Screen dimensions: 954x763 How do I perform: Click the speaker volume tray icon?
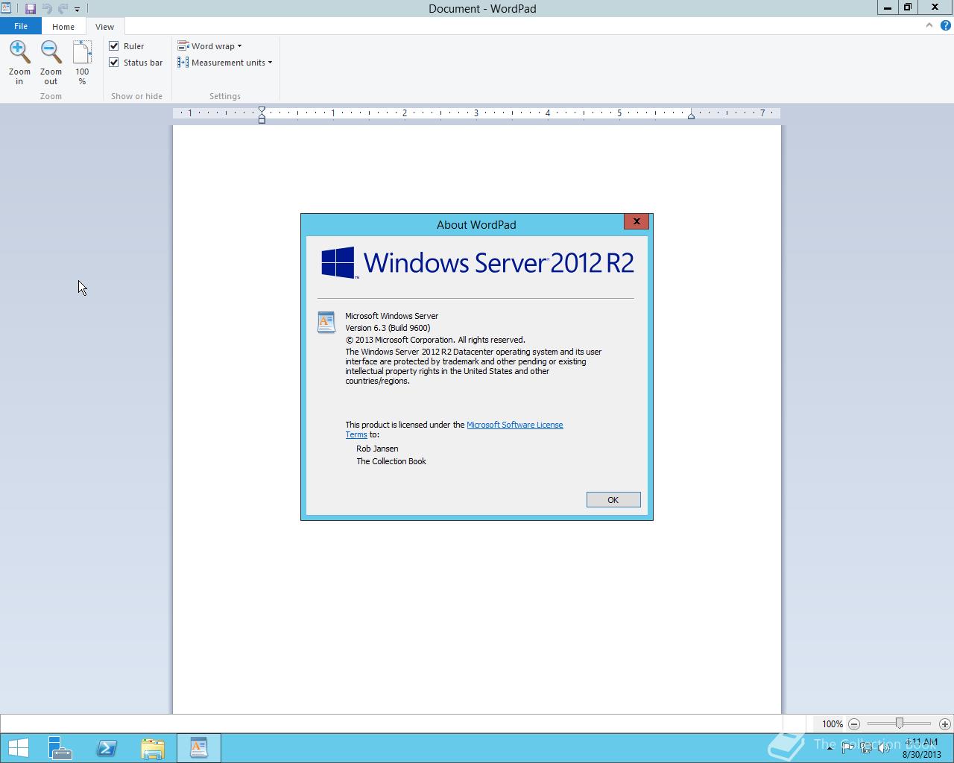click(x=884, y=748)
